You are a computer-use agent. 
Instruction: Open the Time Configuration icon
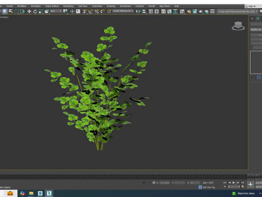coord(243,187)
